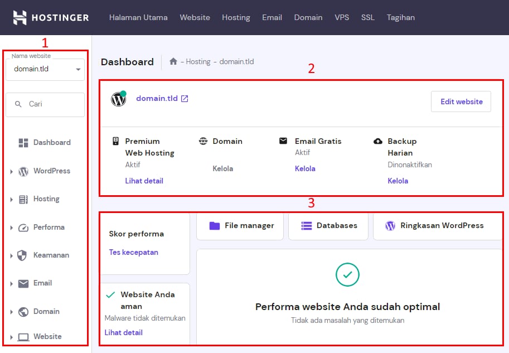Select Performa label in the sidebar

pyautogui.click(x=49, y=228)
